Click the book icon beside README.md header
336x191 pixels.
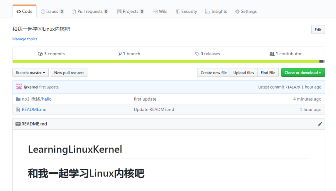(x=18, y=124)
